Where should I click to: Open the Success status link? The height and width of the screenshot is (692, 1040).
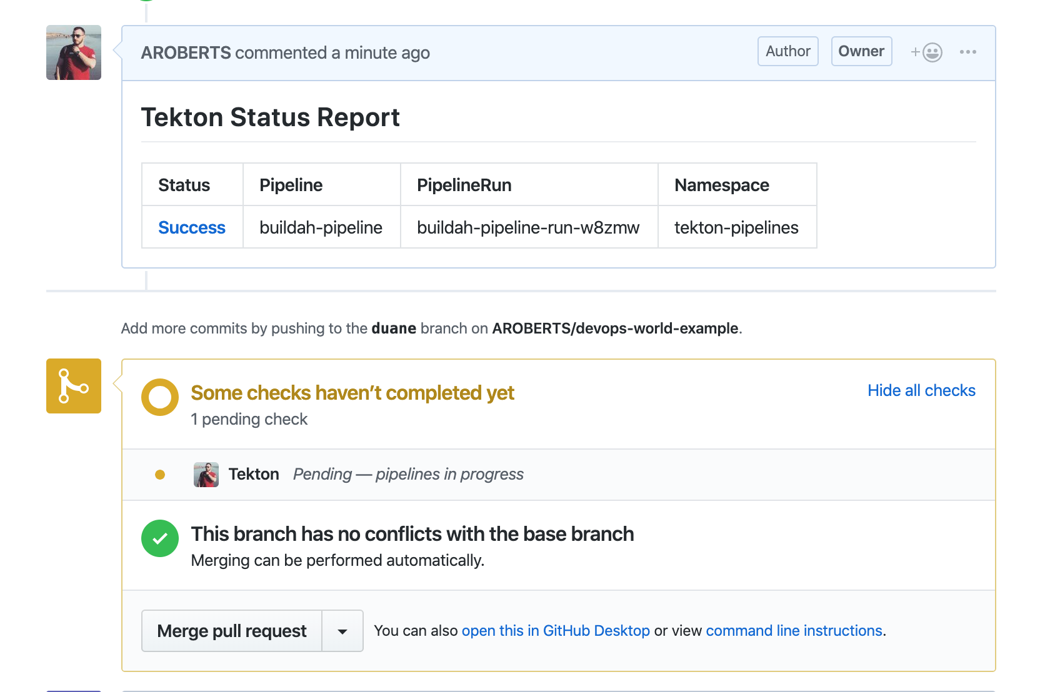point(192,227)
